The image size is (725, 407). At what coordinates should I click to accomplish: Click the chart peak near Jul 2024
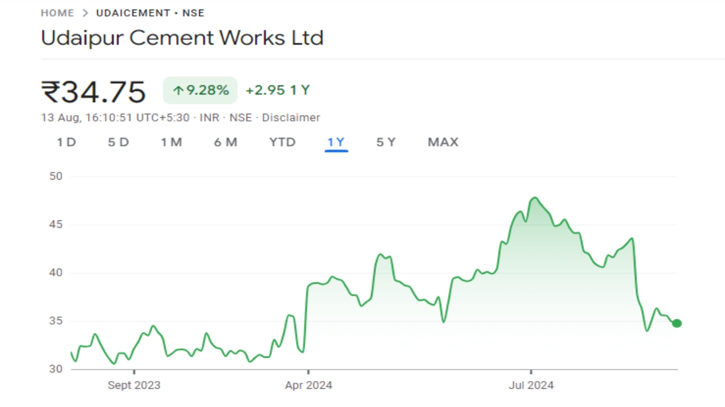534,198
